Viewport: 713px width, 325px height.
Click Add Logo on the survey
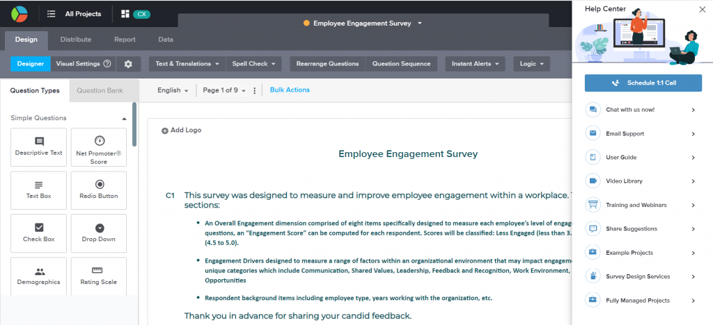182,130
